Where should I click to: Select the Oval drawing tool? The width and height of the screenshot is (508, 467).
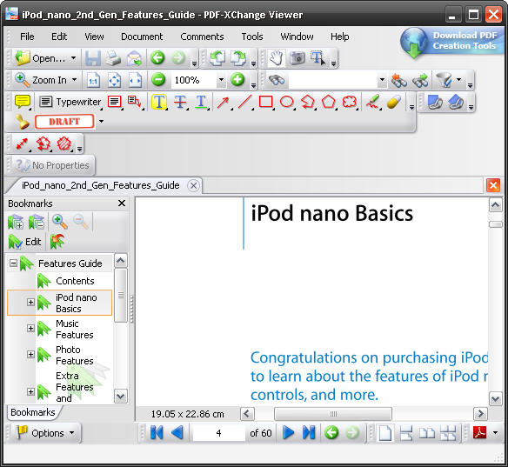tap(287, 102)
